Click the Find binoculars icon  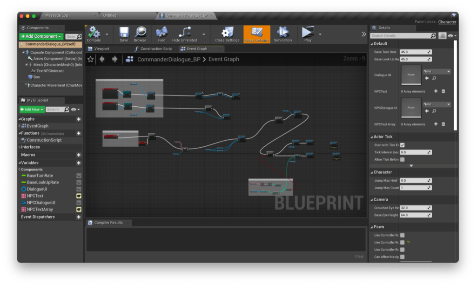tap(161, 33)
